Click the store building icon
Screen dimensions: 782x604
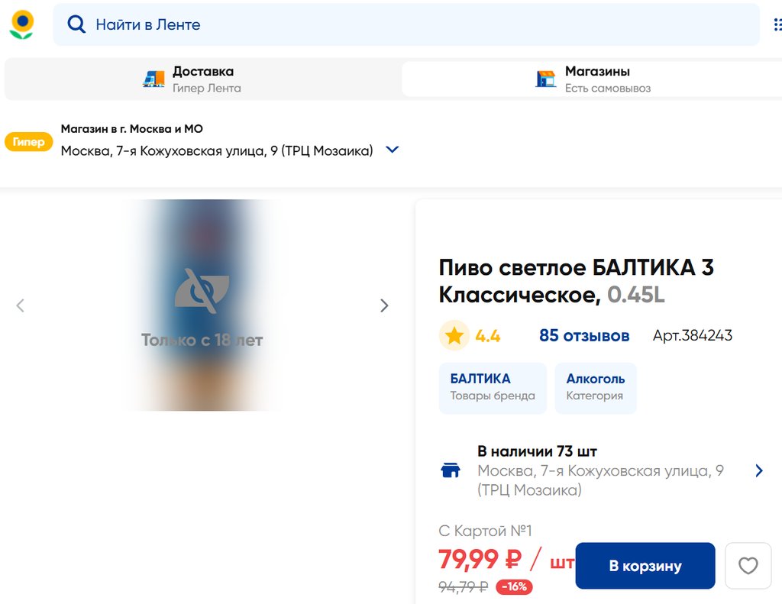545,79
